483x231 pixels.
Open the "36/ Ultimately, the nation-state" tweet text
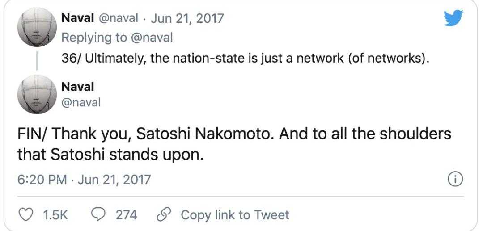tap(245, 58)
